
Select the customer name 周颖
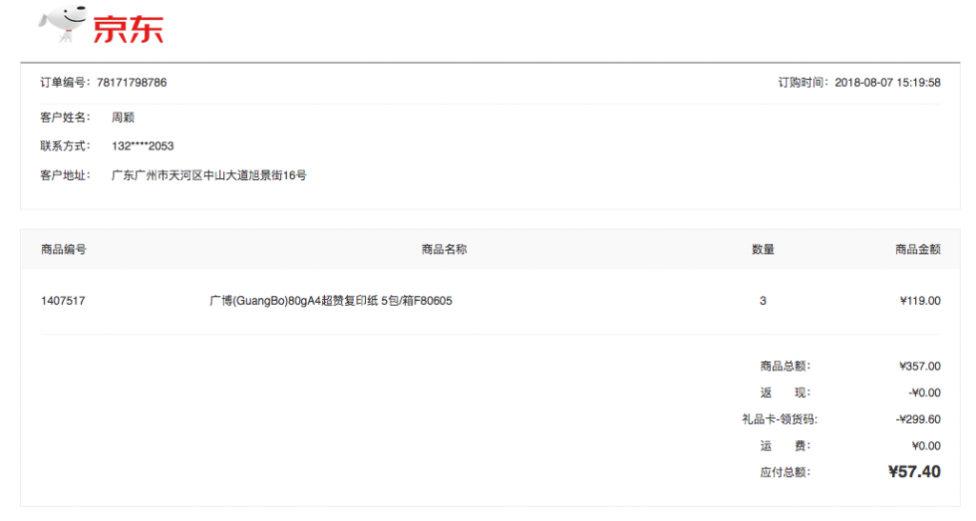pos(123,117)
